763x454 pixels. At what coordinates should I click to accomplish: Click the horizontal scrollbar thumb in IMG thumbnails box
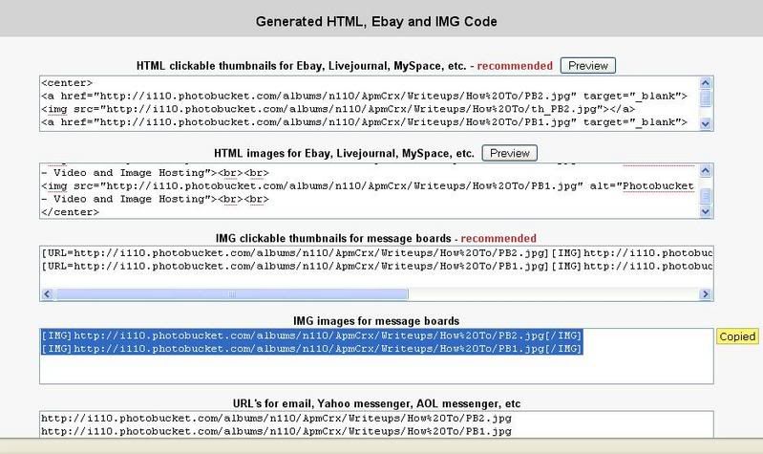point(230,294)
